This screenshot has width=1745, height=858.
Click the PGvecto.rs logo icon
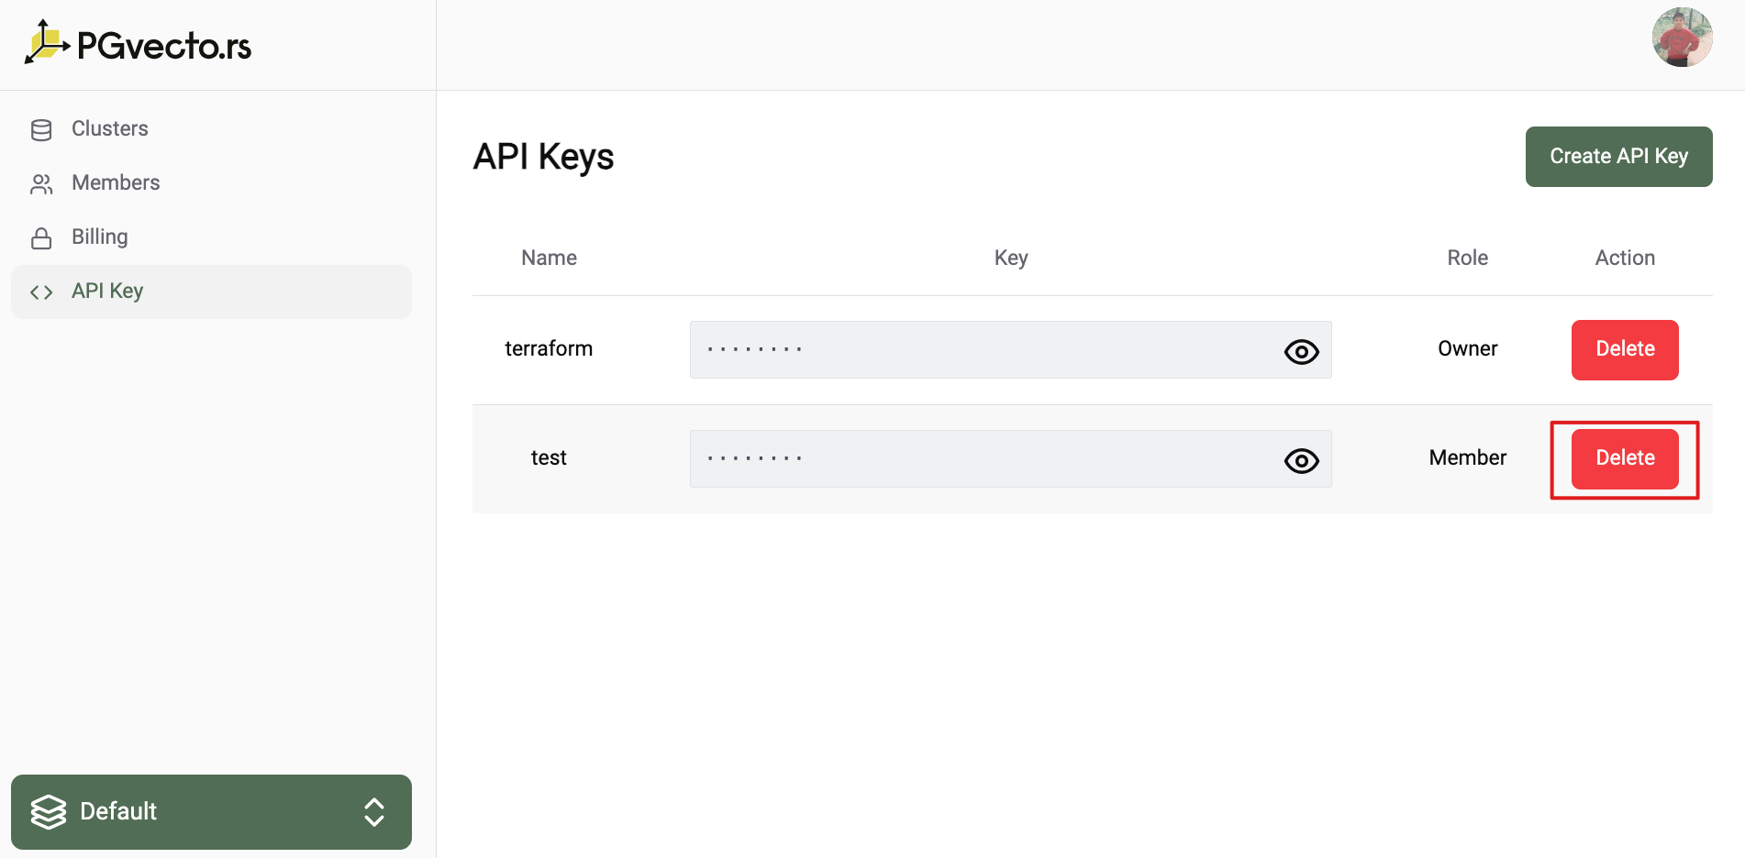pyautogui.click(x=46, y=43)
